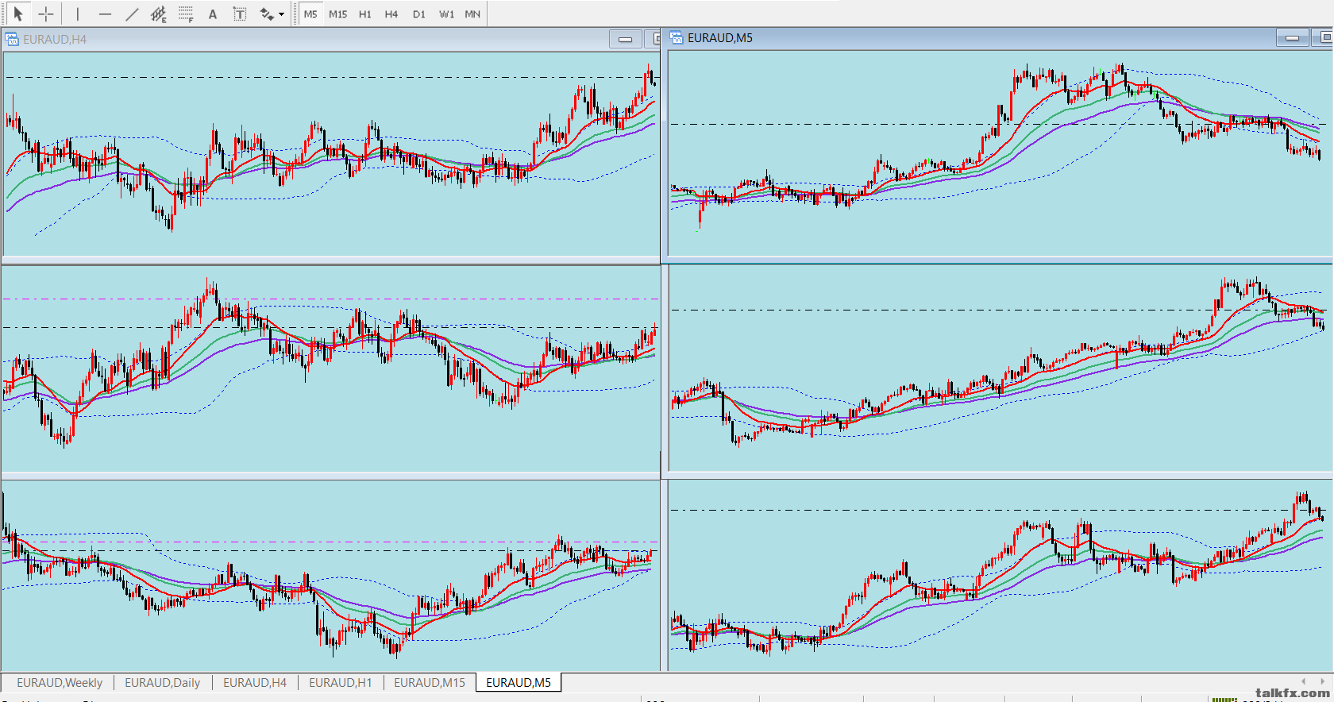Click the EURAUD,M5 chart window title bar
This screenshot has height=702, width=1334.
[953, 38]
